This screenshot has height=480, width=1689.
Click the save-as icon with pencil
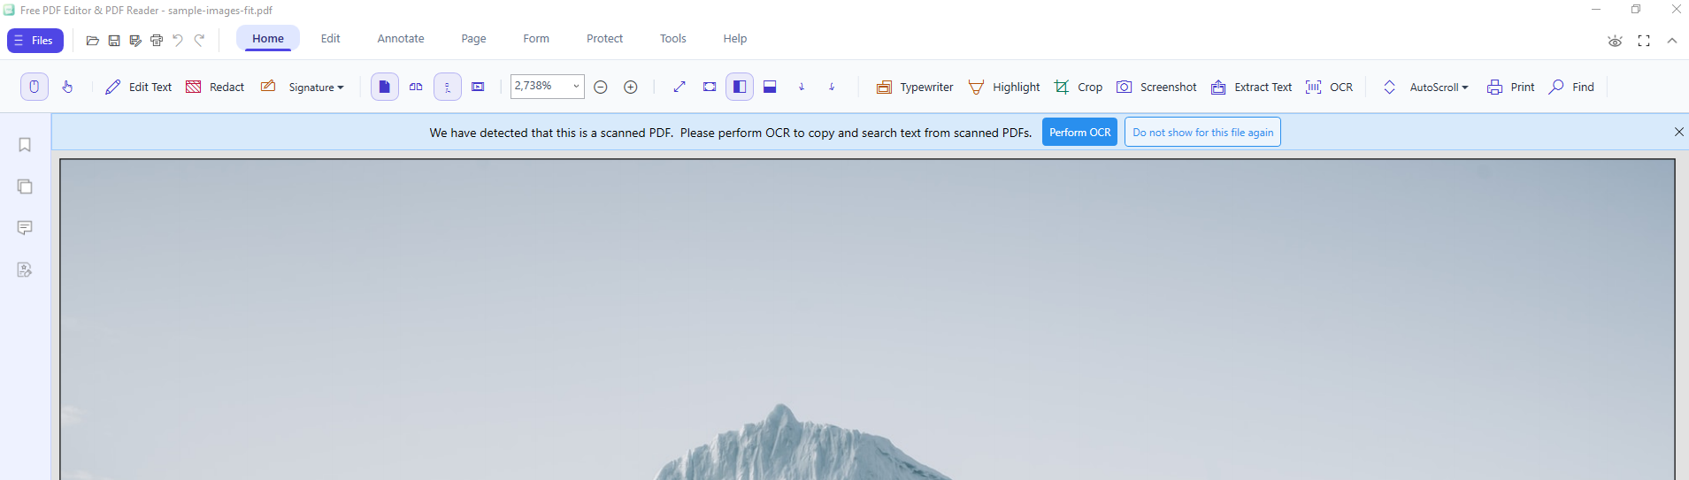[x=135, y=41]
